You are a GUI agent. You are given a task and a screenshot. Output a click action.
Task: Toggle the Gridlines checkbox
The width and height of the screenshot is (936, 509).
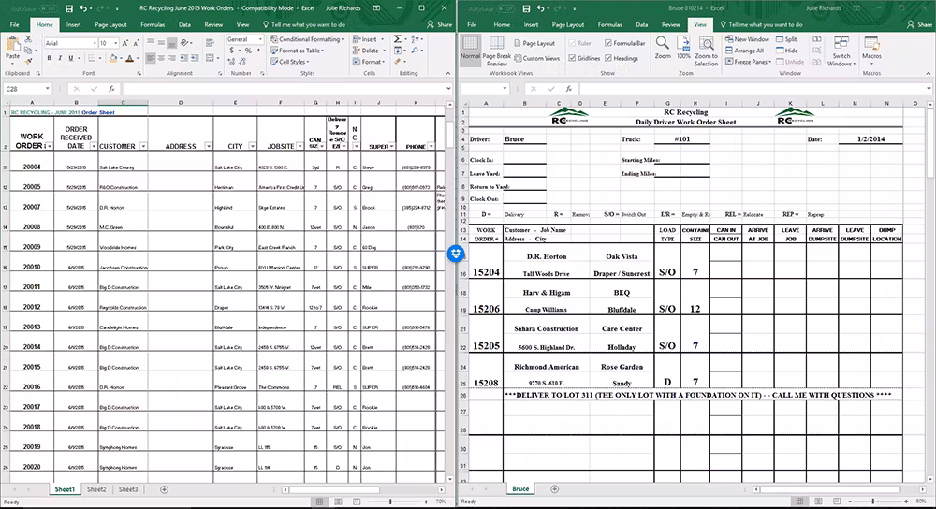[571, 58]
